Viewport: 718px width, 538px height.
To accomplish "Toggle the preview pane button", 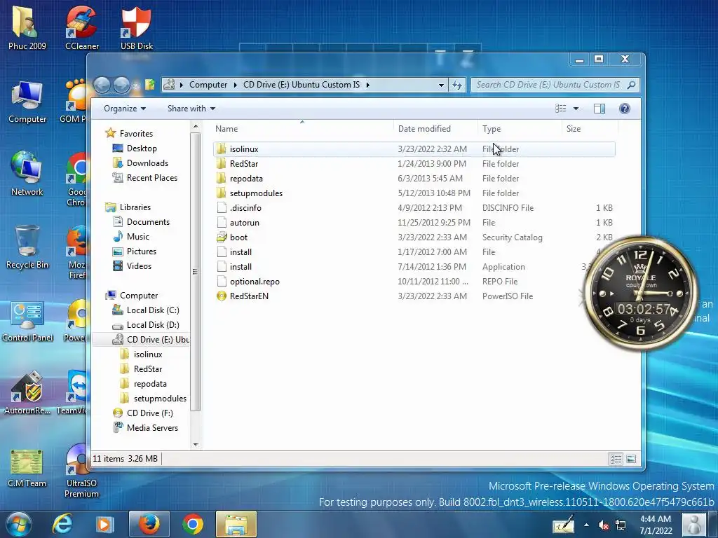I will coord(599,109).
